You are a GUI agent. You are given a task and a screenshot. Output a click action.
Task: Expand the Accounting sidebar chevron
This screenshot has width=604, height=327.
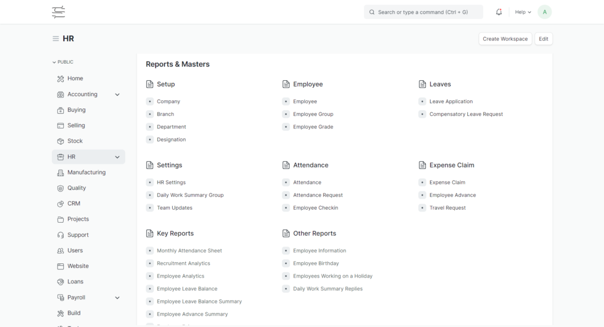[x=117, y=94]
